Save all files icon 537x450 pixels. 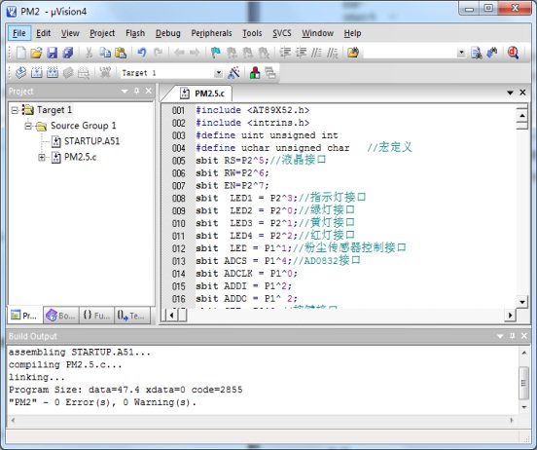(68, 53)
